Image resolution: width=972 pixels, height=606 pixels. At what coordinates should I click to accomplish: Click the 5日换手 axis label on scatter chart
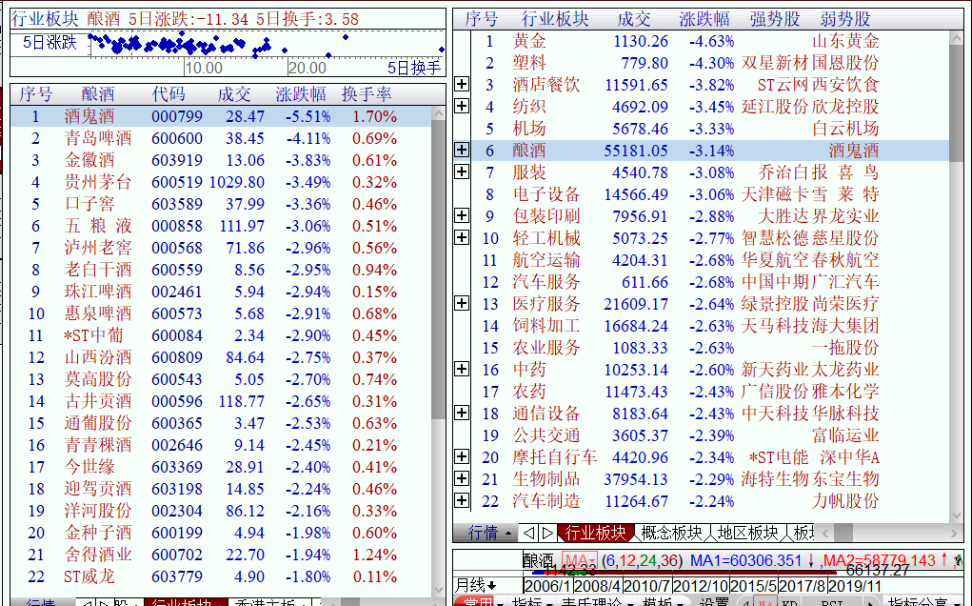[x=414, y=67]
